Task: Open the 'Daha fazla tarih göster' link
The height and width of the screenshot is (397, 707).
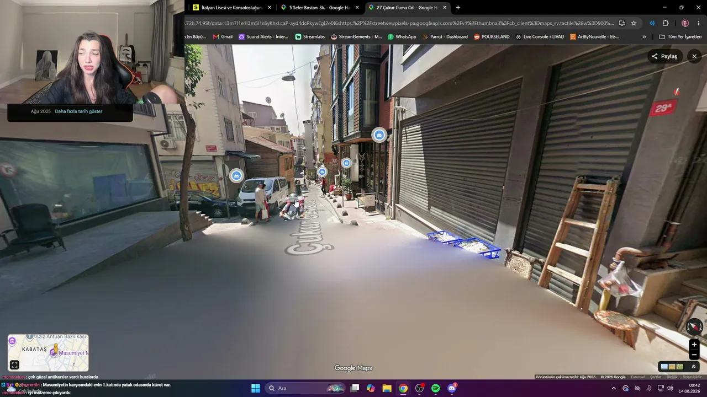Action: (x=78, y=111)
